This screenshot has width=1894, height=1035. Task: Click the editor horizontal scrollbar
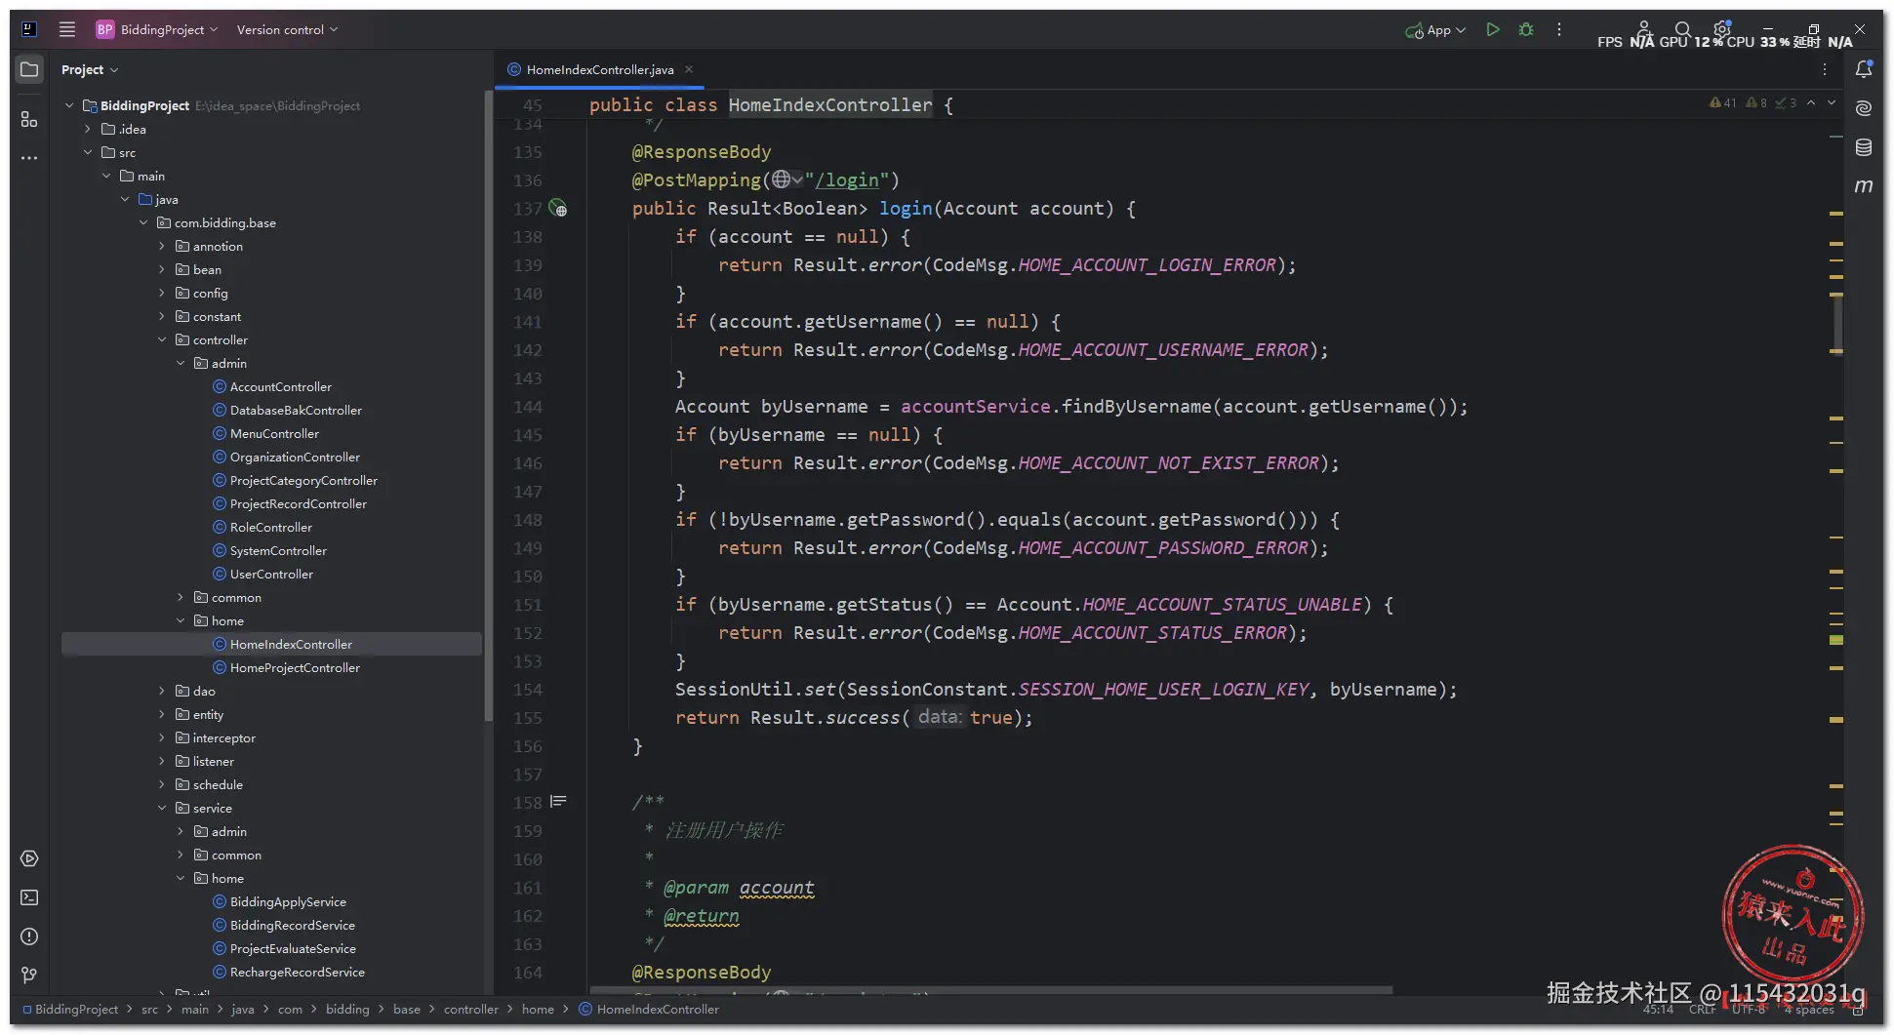(990, 989)
